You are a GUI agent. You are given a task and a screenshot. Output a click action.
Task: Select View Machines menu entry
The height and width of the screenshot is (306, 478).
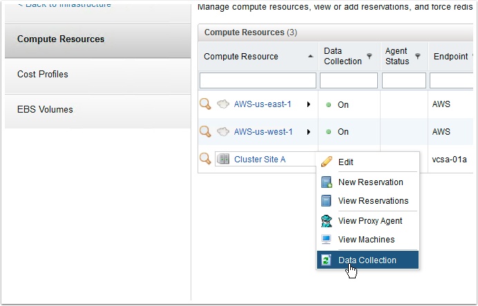[366, 240]
